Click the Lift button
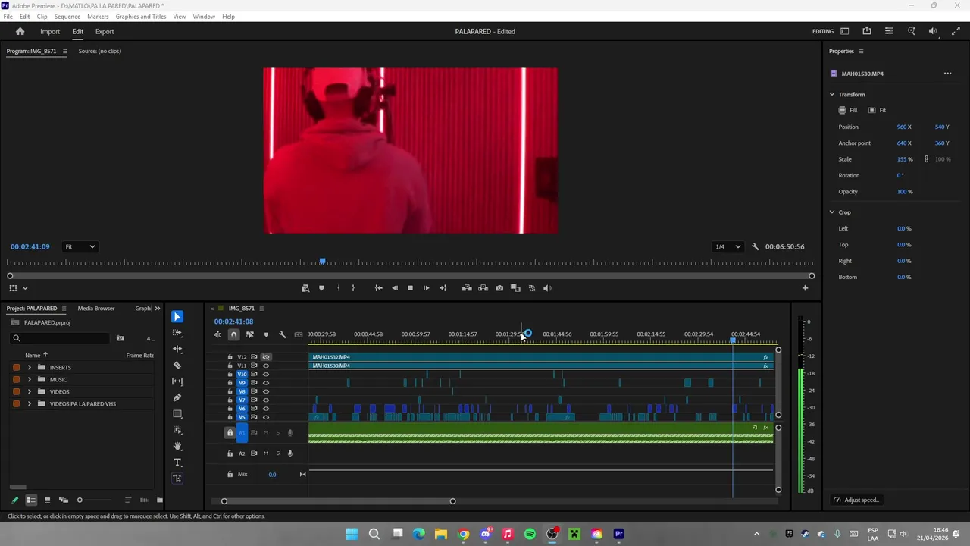The width and height of the screenshot is (970, 546). (467, 288)
